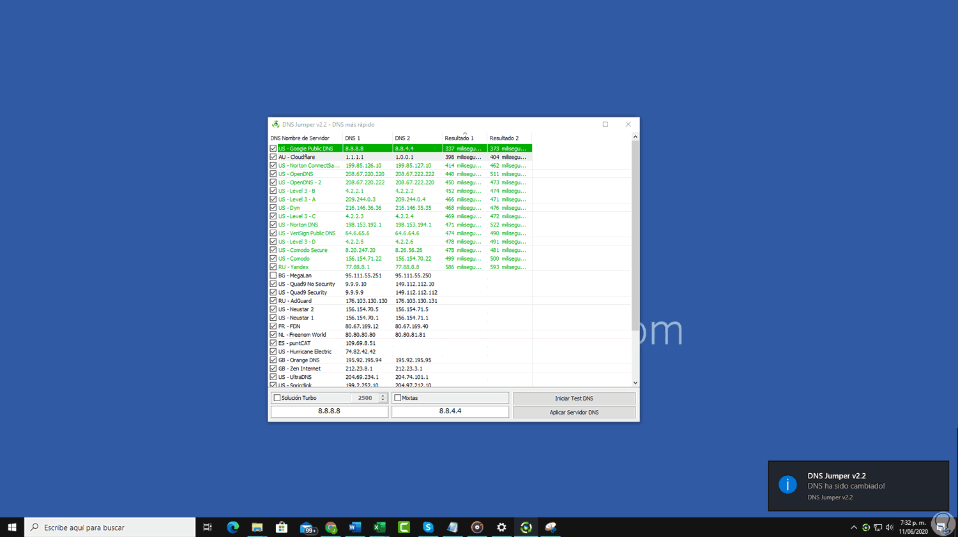Click the server list scrollbar up arrow

(635, 136)
